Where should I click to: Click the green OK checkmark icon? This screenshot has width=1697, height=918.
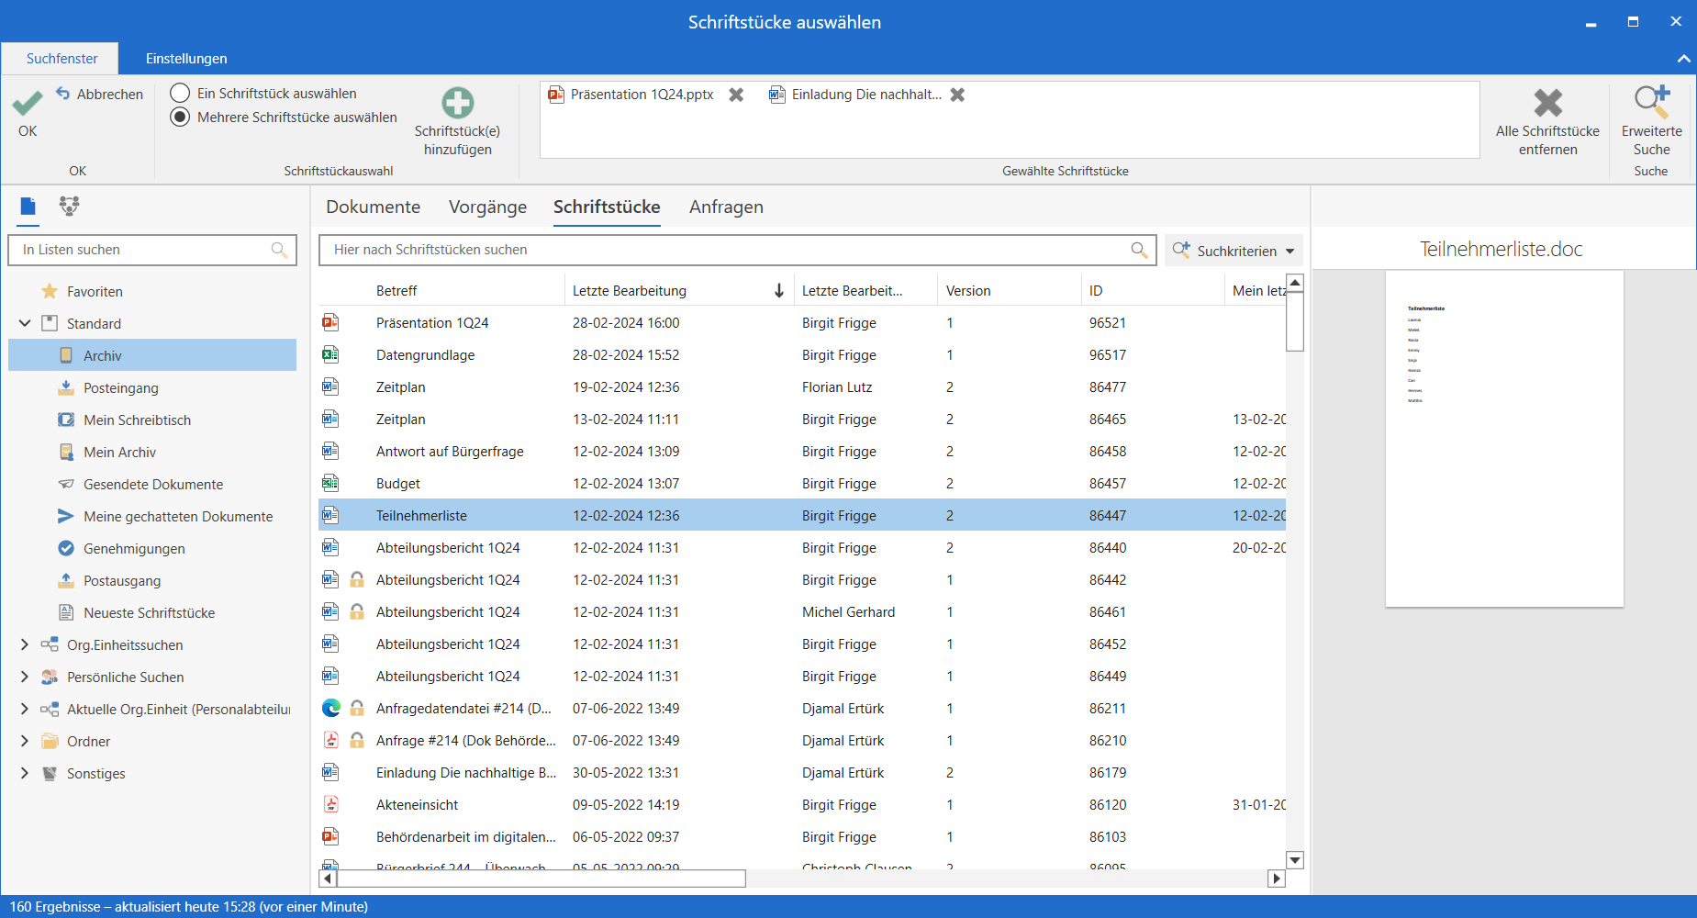(28, 104)
